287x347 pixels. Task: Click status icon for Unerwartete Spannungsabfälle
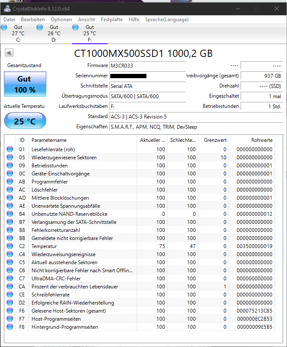tap(10, 206)
